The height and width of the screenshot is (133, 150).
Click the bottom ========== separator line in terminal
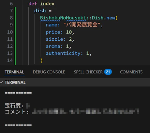[x=18, y=125]
